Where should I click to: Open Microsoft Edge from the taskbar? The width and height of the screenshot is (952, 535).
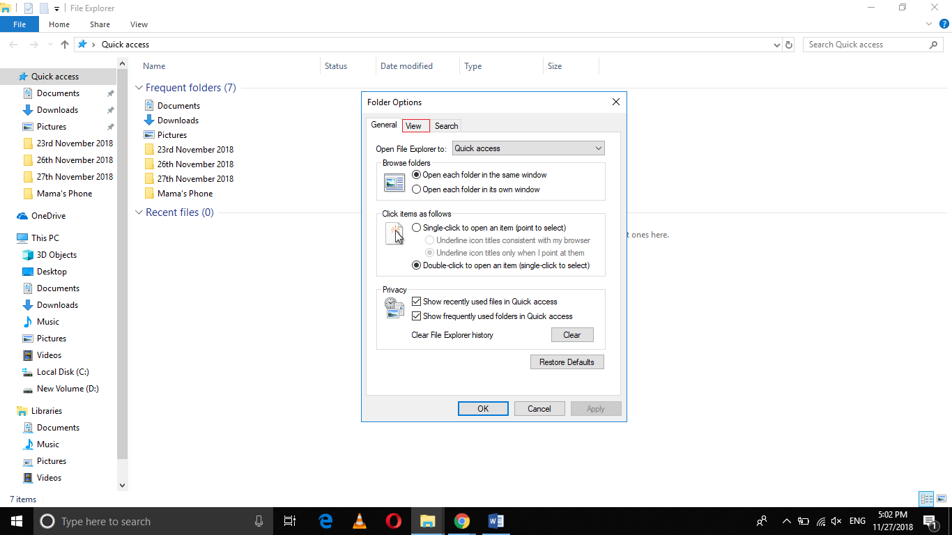pos(325,521)
